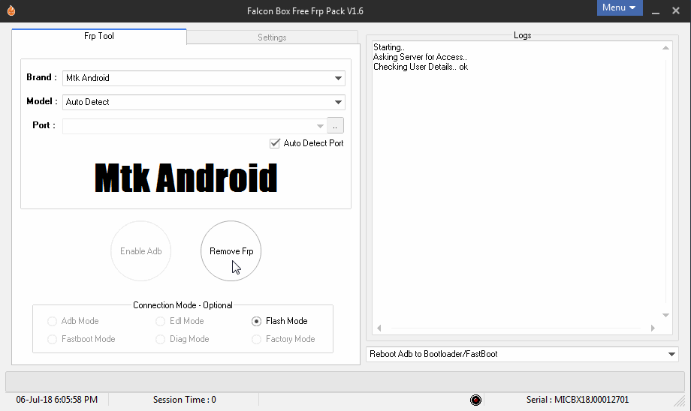Close the Falcon Box window
Image resolution: width=691 pixels, height=411 pixels.
(675, 10)
